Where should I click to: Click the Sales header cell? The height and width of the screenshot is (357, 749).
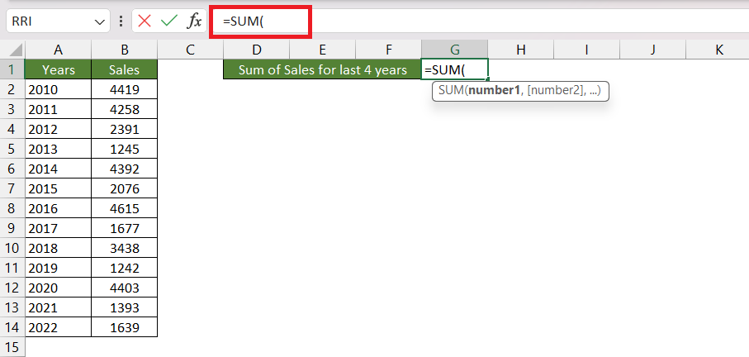pos(124,69)
